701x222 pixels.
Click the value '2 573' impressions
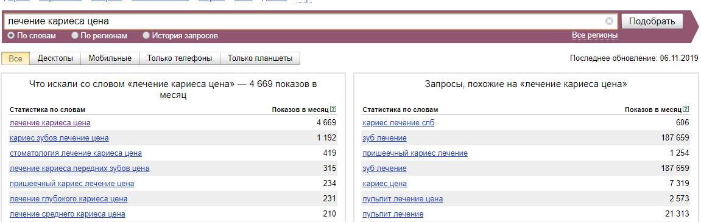pos(680,198)
